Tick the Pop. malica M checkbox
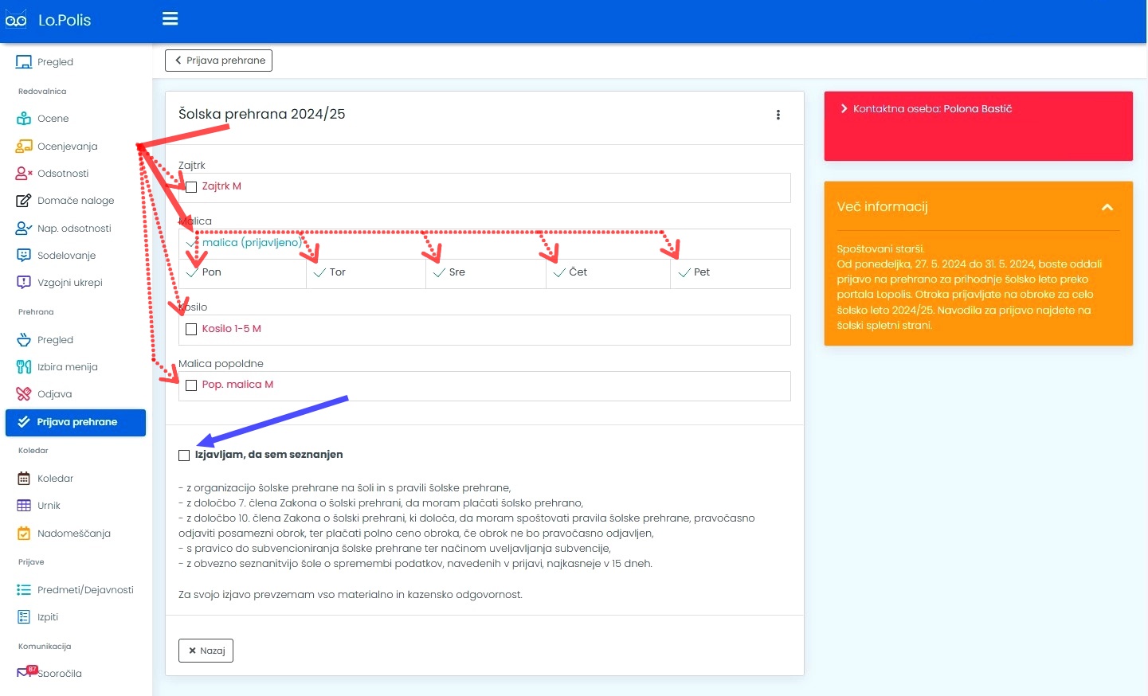Screen dimensions: 1148x696 point(191,385)
